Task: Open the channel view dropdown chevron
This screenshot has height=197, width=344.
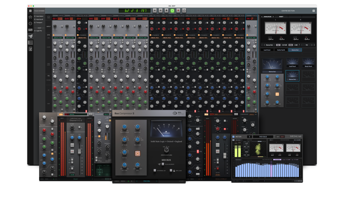Action: point(48,17)
